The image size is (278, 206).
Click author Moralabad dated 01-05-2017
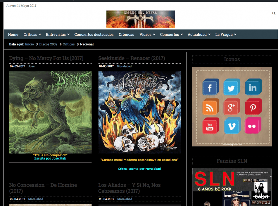pyautogui.click(x=124, y=66)
